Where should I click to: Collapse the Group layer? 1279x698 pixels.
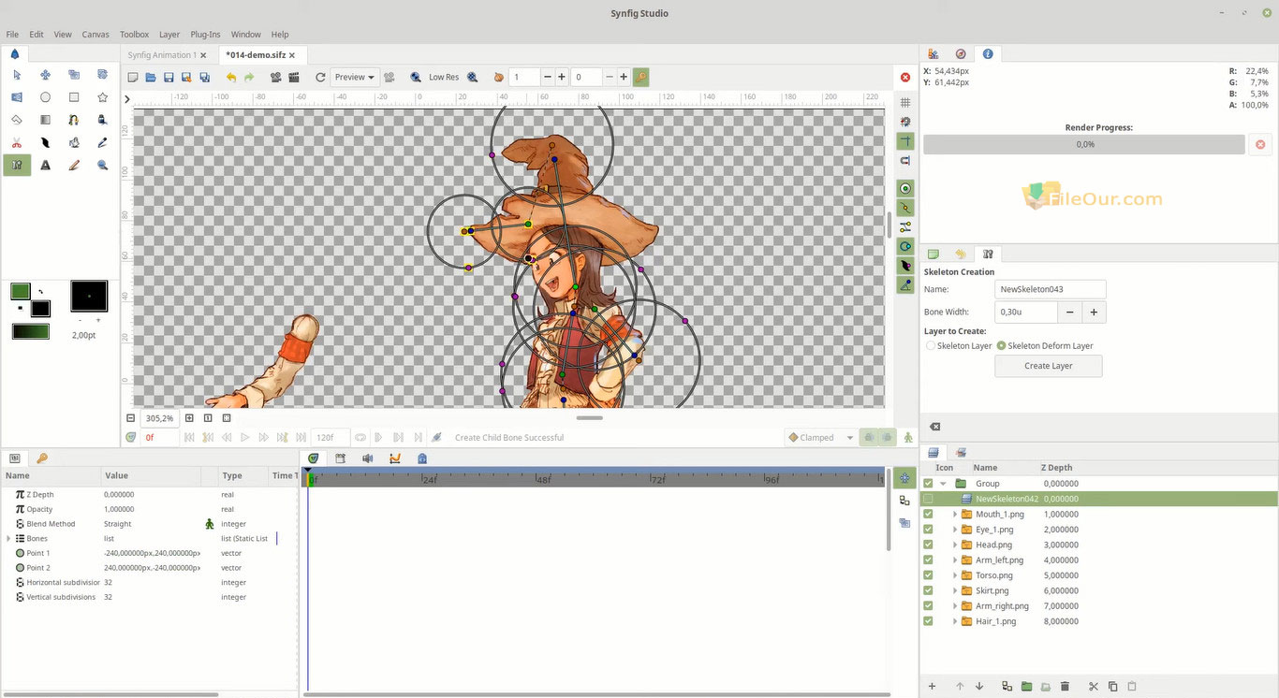943,484
